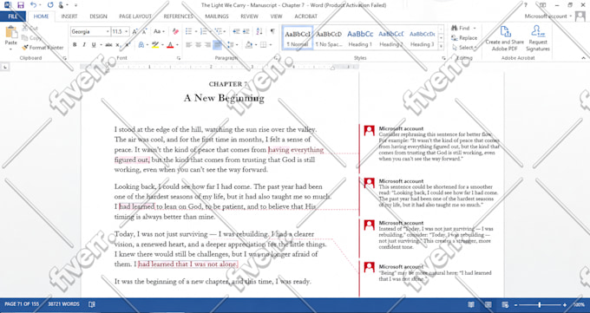Toggle Bold formatting

click(75, 45)
